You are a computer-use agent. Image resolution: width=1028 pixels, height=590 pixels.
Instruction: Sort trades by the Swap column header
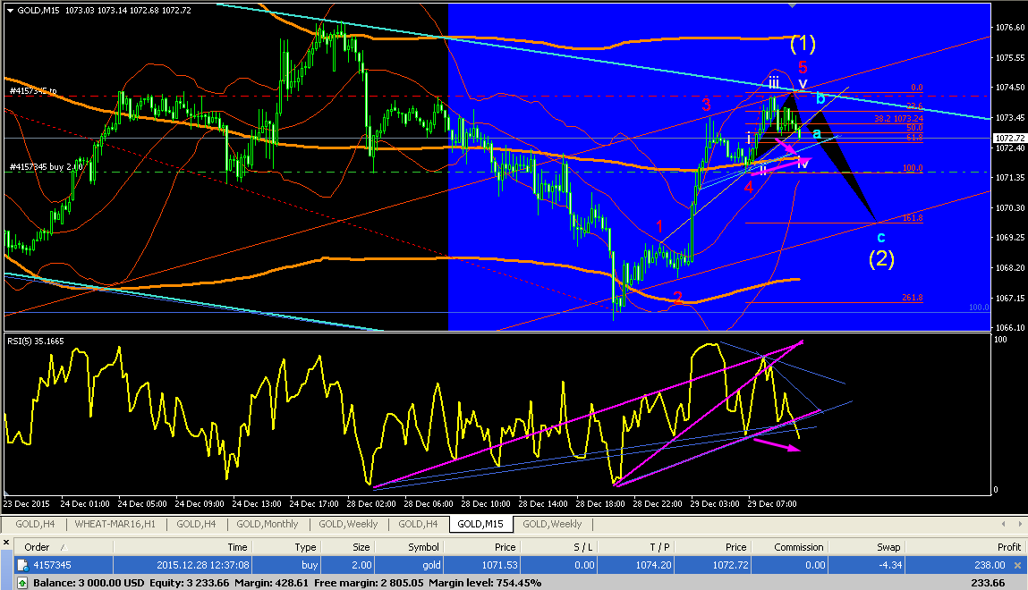pyautogui.click(x=889, y=547)
